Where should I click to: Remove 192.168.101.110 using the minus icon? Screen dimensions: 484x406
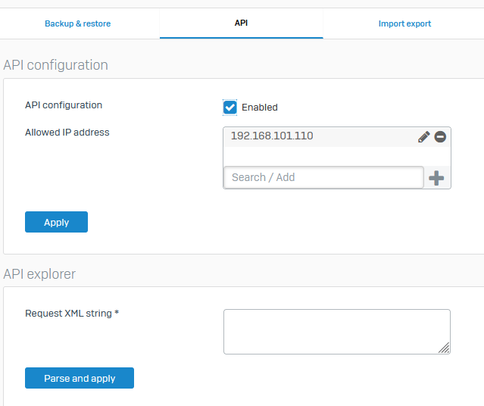coord(440,137)
